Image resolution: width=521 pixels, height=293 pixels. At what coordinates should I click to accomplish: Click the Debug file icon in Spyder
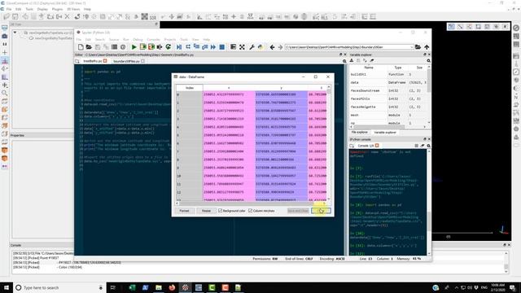pyautogui.click(x=179, y=47)
